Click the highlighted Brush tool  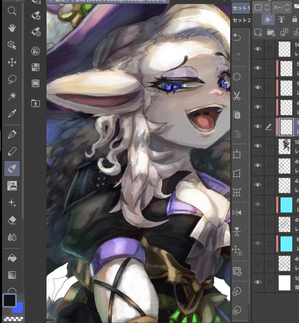(12, 169)
